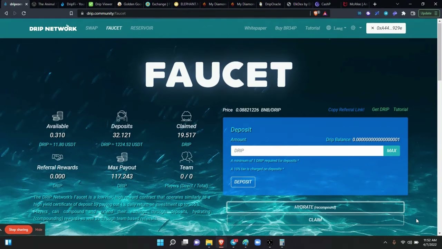The width and height of the screenshot is (442, 249).
Task: Click the Brave Shields lion icon
Action: tap(316, 13)
